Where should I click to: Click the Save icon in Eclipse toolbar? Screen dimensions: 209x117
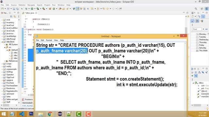click(x=14, y=9)
